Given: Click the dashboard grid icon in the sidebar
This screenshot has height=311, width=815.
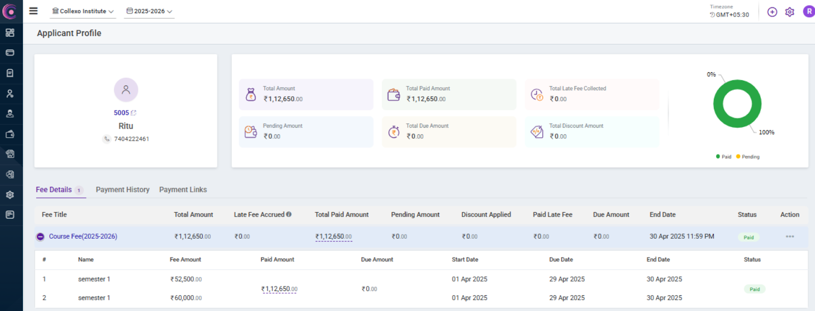Looking at the screenshot, I should (x=10, y=33).
